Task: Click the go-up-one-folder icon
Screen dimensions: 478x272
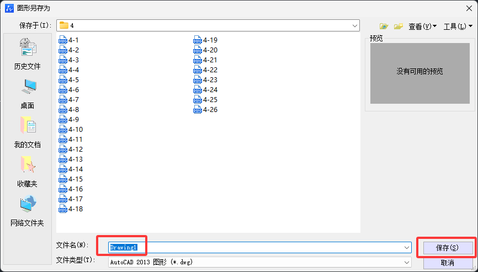Action: (x=384, y=26)
